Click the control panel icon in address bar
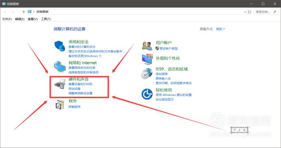281x148 pixels. (x=30, y=12)
